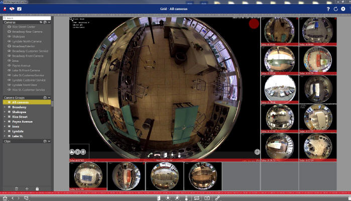Expand the Broadway group arrow
Screen dimensions: 351x201
coord(5,107)
